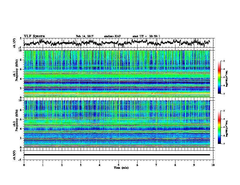Viewport: 240px width, 185px height.
Task: Click the ch.1 spectrogram panel
Action: tap(117, 74)
